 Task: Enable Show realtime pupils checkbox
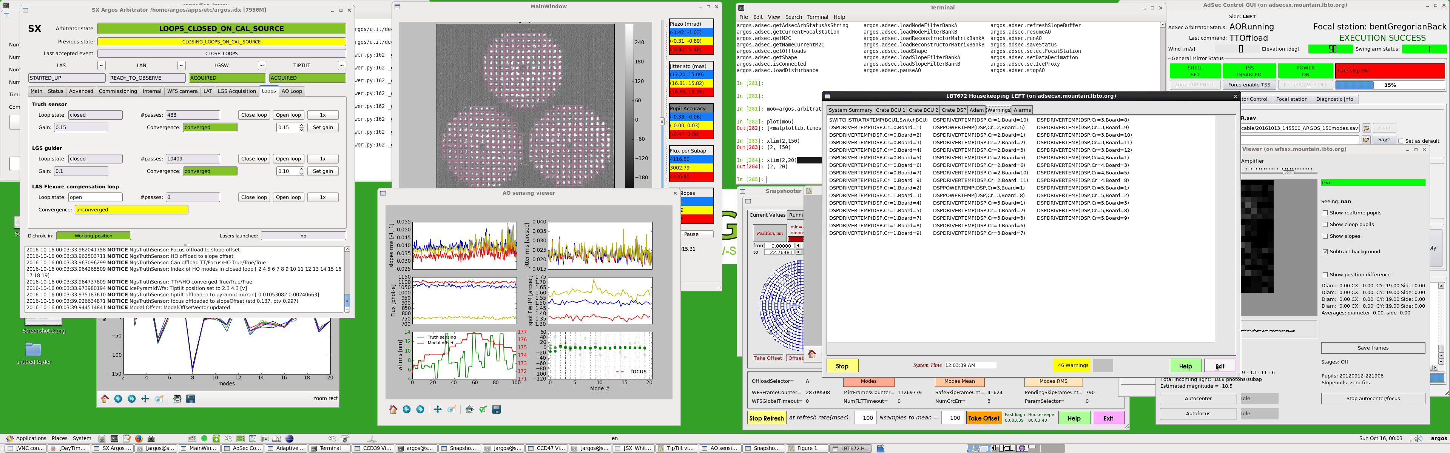pyautogui.click(x=1325, y=213)
